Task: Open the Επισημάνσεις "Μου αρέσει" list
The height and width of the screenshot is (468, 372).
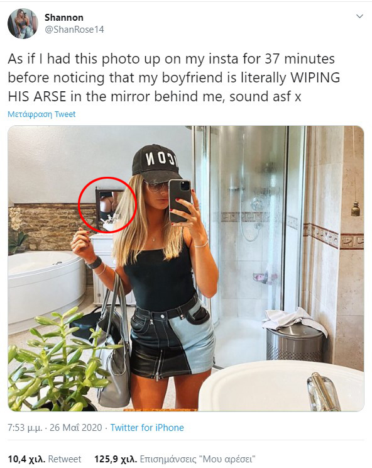Action: [197, 459]
